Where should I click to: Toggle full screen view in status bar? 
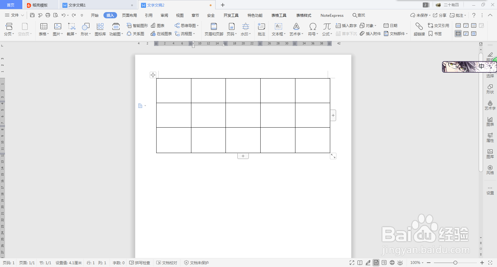pyautogui.click(x=352, y=263)
